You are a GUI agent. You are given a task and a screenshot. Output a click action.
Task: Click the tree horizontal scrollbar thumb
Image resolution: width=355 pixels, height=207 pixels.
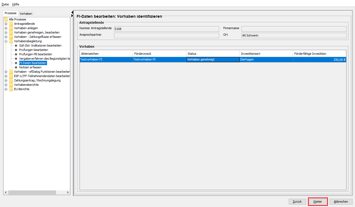pyautogui.click(x=32, y=193)
